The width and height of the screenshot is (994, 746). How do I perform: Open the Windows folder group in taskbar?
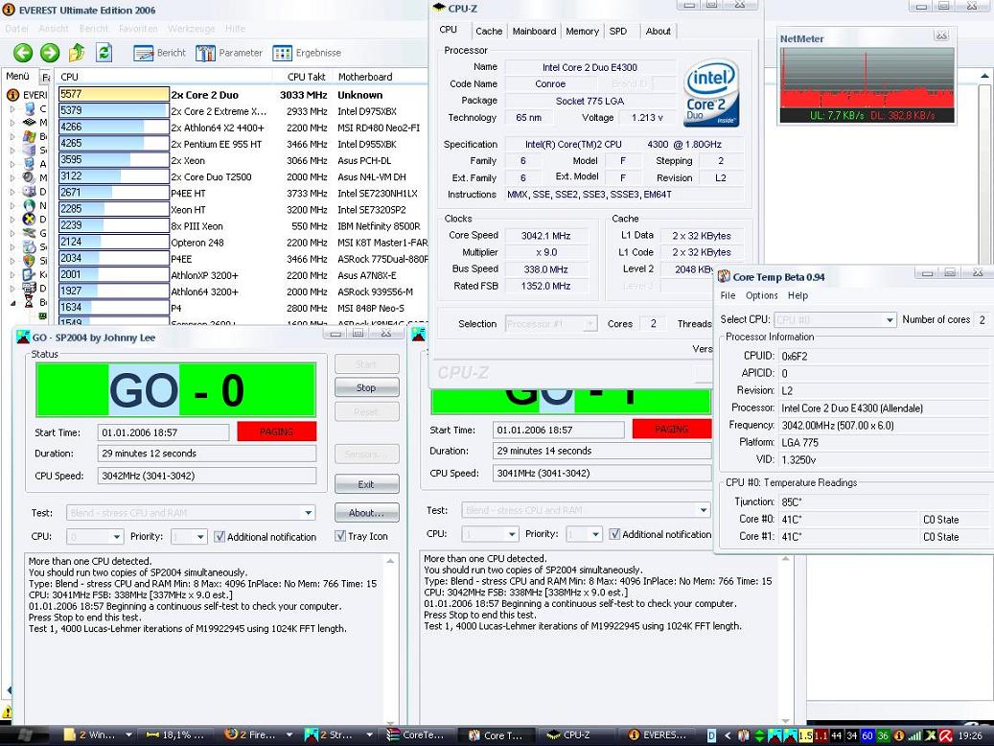(x=99, y=734)
